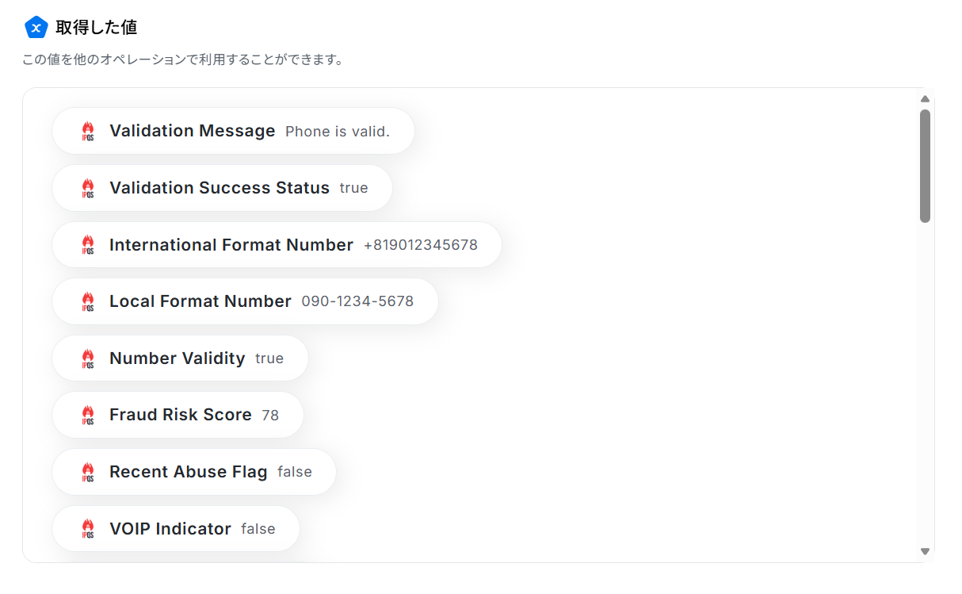Image resolution: width=962 pixels, height=594 pixels.
Task: Click the IPQS icon next to Number Validity
Action: click(88, 358)
